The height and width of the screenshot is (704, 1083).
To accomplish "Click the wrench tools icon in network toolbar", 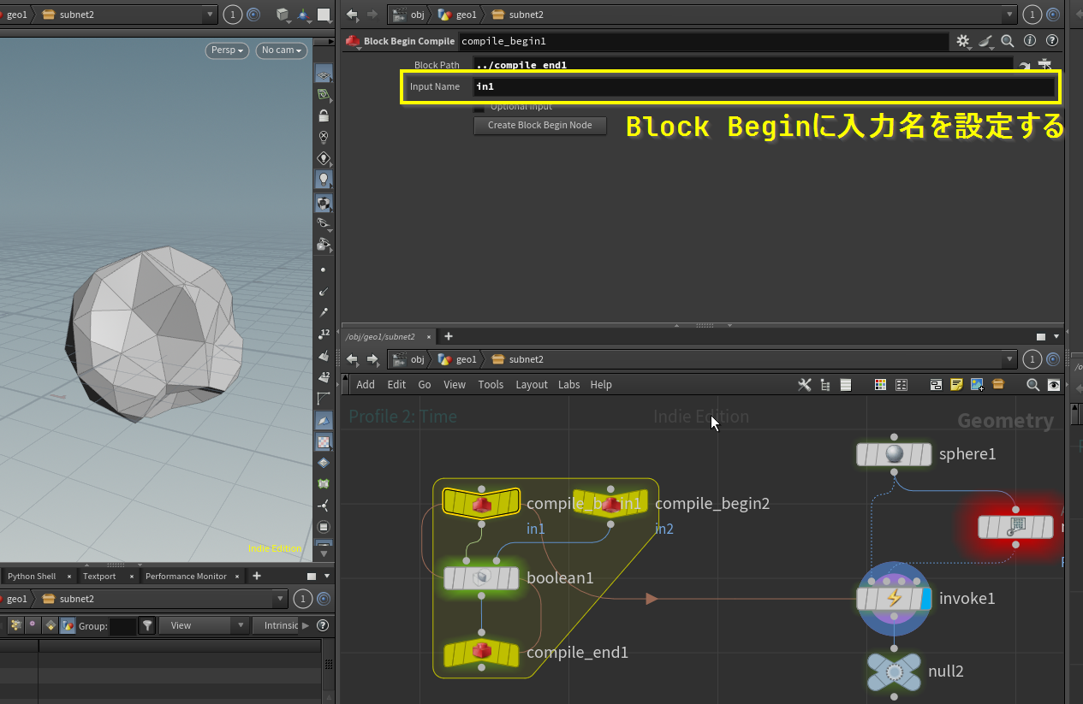I will point(804,385).
